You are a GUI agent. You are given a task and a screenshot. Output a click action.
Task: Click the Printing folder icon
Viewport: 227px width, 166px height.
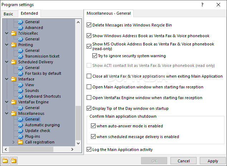(x=14, y=45)
